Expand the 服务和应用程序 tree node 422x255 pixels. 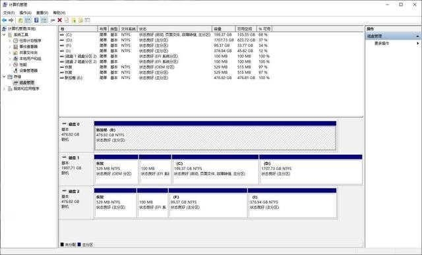click(x=4, y=88)
